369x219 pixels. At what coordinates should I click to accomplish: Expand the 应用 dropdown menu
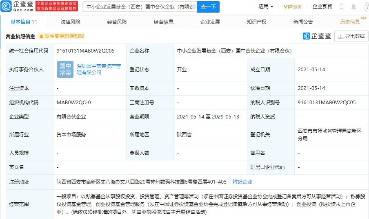(266, 7)
